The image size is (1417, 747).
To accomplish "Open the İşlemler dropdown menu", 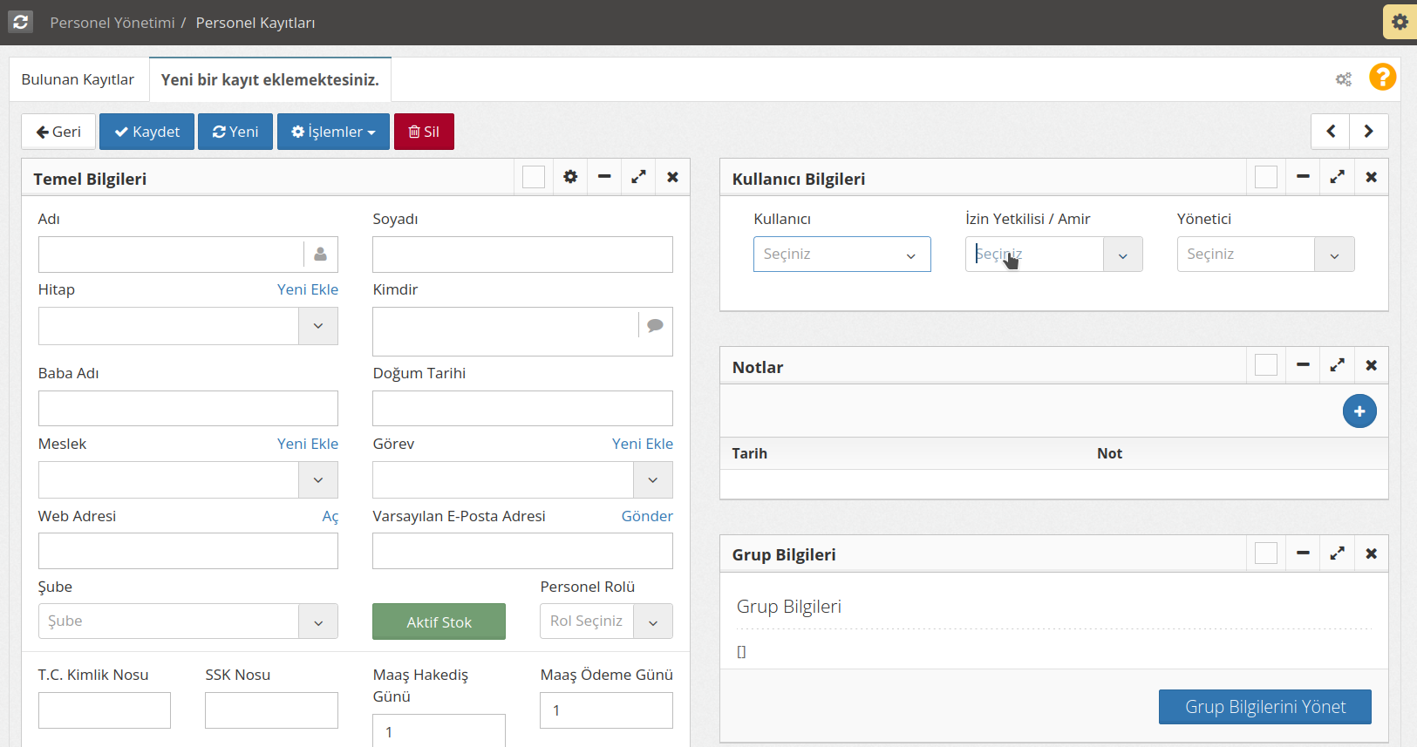I will click(x=333, y=132).
